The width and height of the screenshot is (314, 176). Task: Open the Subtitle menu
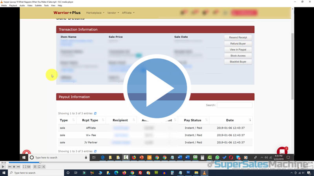coord(38,5)
